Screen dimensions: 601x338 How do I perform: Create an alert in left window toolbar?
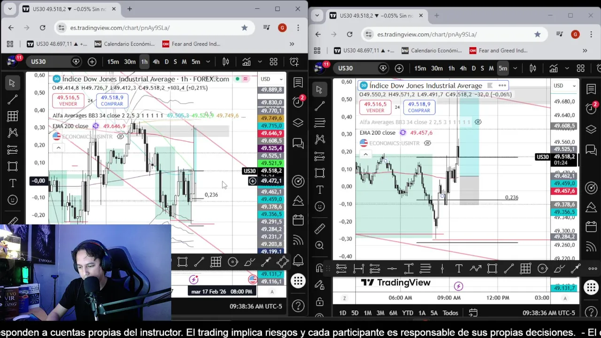(x=294, y=62)
